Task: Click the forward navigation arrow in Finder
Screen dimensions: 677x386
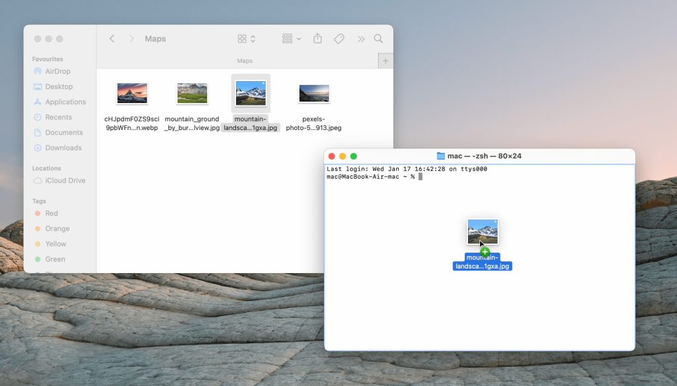Action: (x=130, y=38)
